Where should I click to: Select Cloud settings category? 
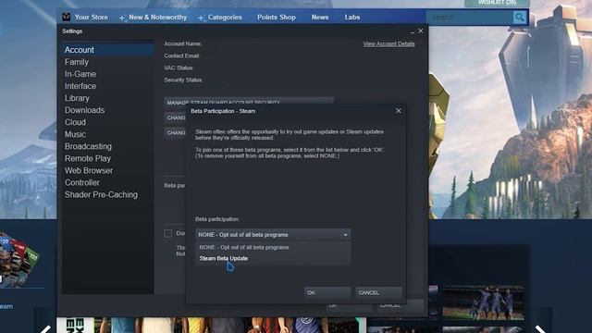(108, 122)
